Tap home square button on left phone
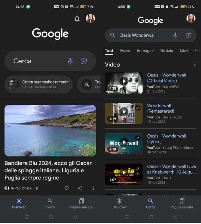Viewport: 201px width, 224px height. (51, 217)
